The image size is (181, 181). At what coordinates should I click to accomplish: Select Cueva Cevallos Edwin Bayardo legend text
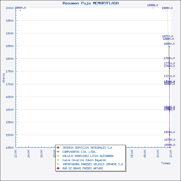[84, 160]
